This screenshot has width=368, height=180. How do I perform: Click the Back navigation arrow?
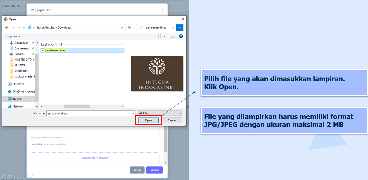[x=7, y=28]
